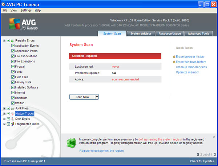The width and height of the screenshot is (218, 166).
Task: Click the Optimize memory link
Action: (x=187, y=72)
